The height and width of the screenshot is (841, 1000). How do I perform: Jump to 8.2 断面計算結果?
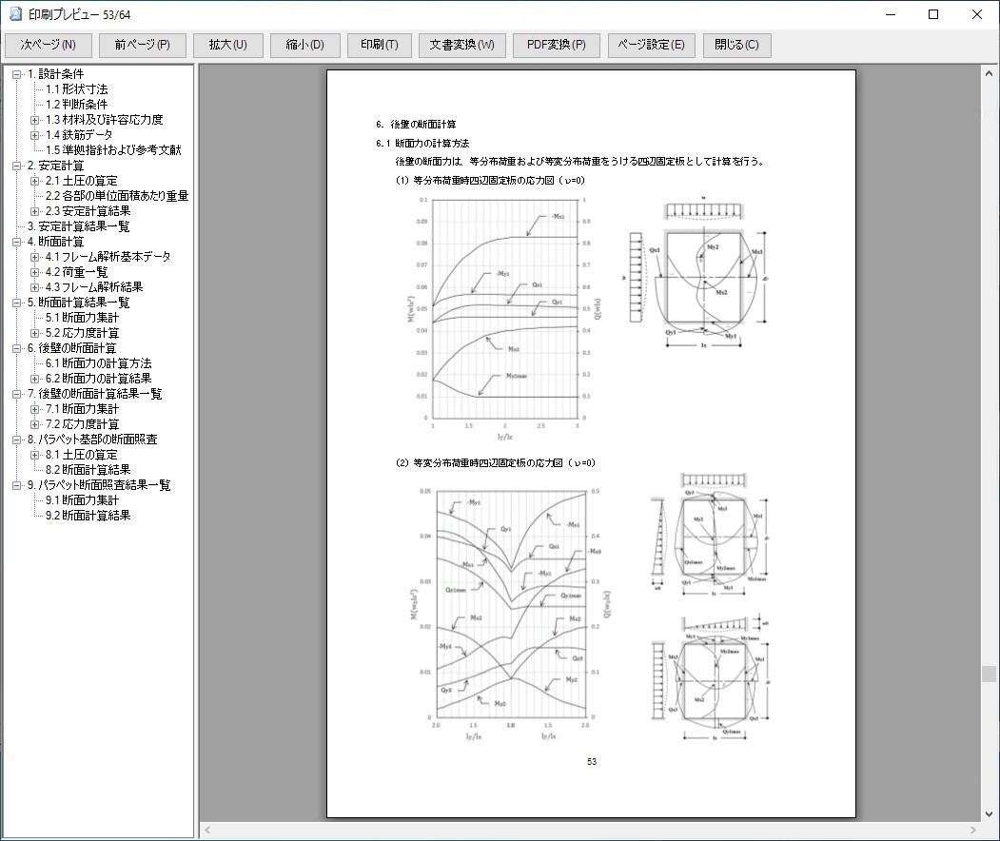tap(88, 470)
